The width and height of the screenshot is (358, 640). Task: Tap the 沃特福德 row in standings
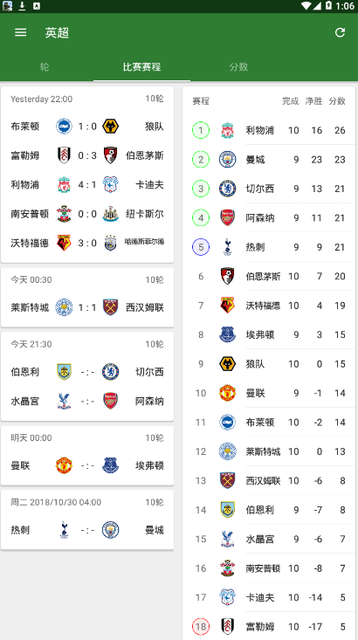(x=270, y=306)
